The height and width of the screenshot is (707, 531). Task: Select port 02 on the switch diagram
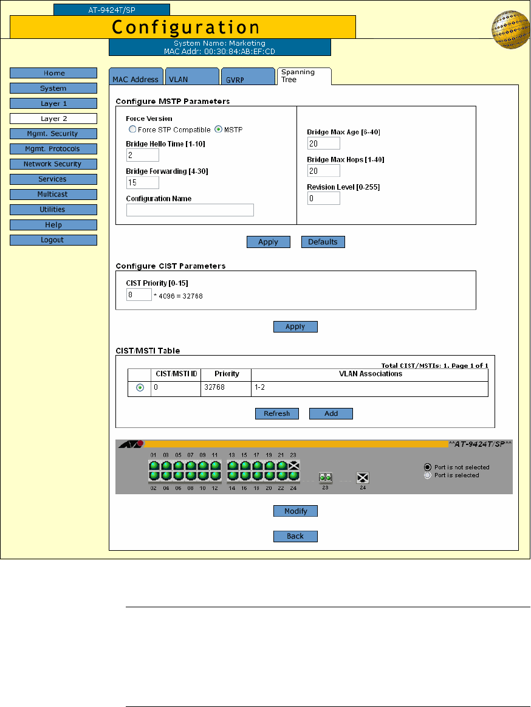click(154, 476)
